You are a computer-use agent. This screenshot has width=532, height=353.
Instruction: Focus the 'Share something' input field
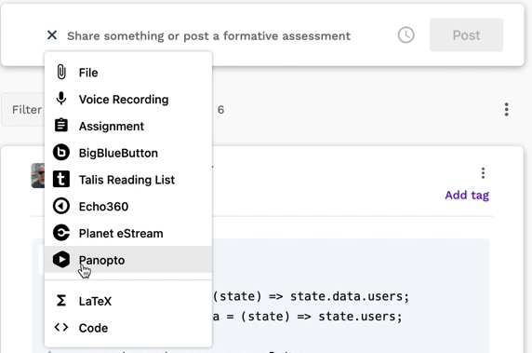point(208,35)
